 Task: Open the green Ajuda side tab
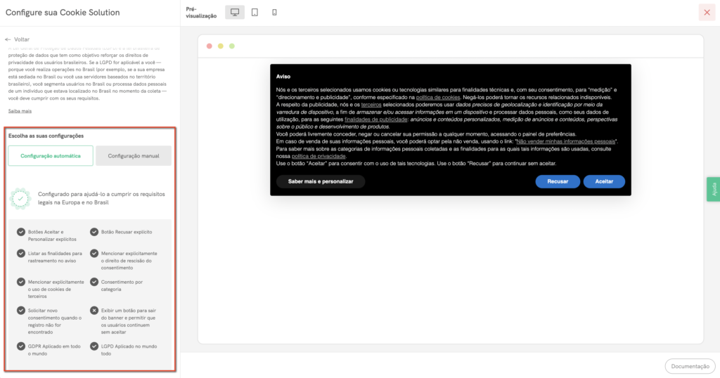(x=714, y=189)
